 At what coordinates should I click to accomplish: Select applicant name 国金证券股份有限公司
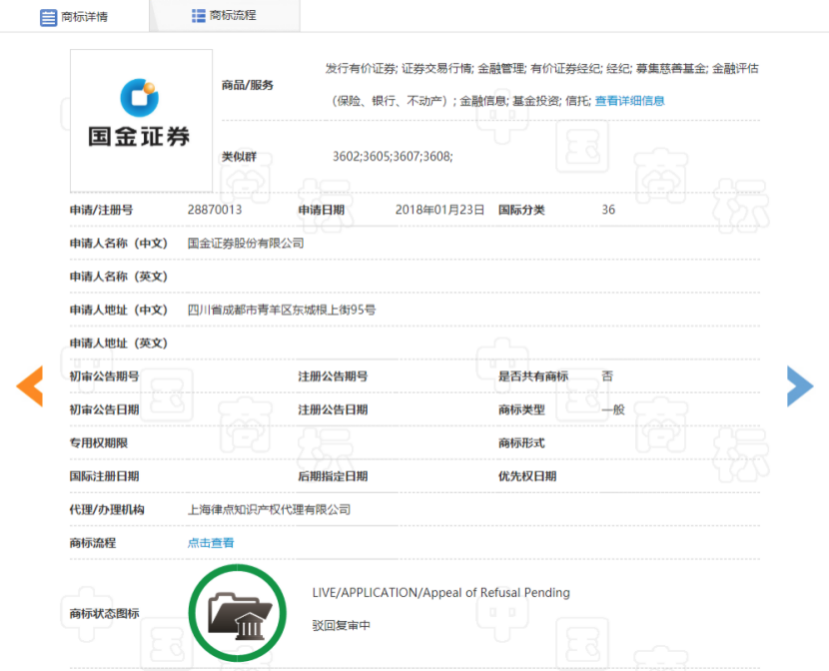[246, 243]
